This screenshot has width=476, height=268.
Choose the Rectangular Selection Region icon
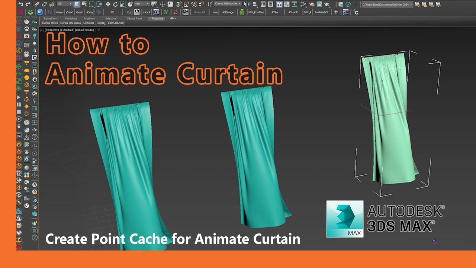92,4
